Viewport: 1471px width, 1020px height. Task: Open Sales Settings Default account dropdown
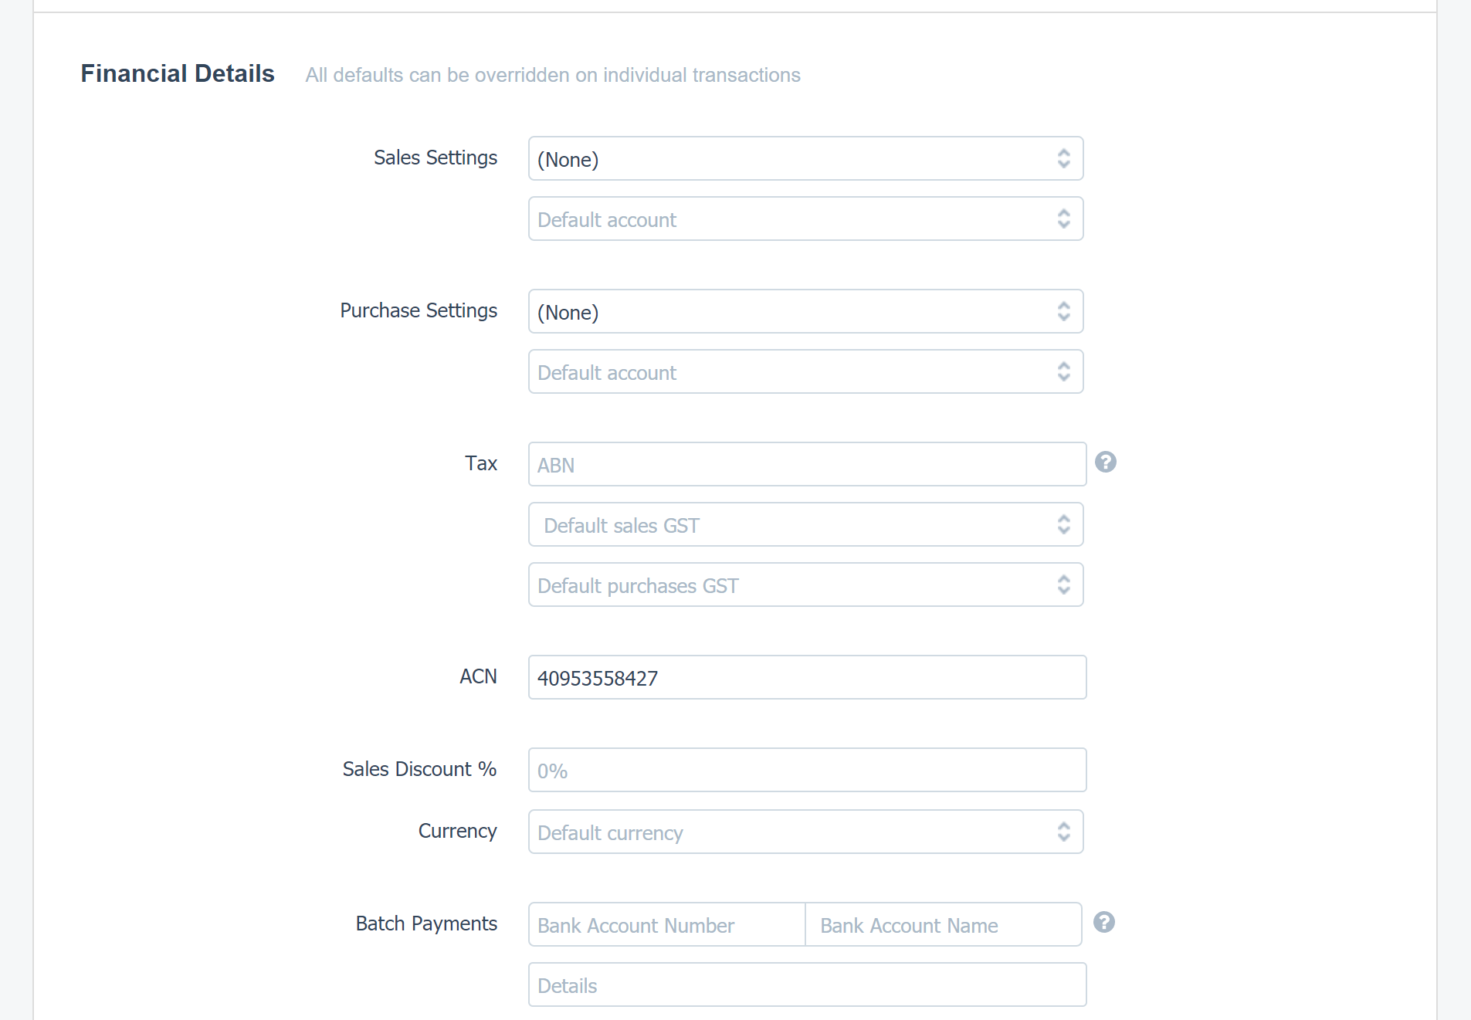[x=805, y=219]
